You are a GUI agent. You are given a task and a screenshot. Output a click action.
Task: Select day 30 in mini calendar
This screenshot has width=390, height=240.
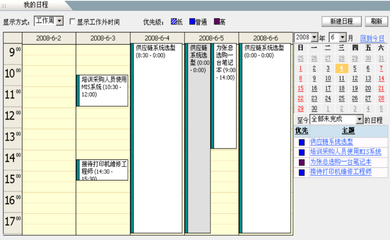pos(314,109)
